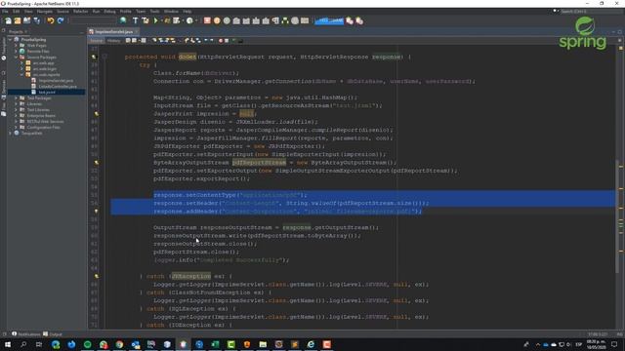Screen dimensions: 625x351
Task: Click the New Project toolbar icon
Action: 18,20
